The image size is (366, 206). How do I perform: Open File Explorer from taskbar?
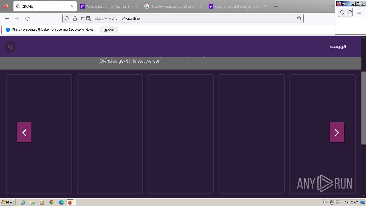32,202
